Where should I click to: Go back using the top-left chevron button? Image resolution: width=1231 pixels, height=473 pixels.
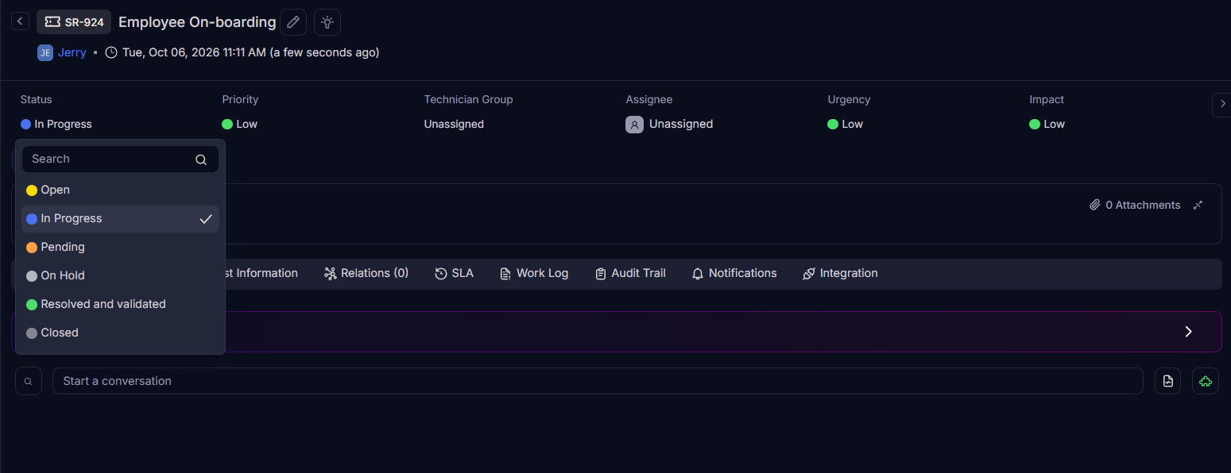click(x=21, y=21)
